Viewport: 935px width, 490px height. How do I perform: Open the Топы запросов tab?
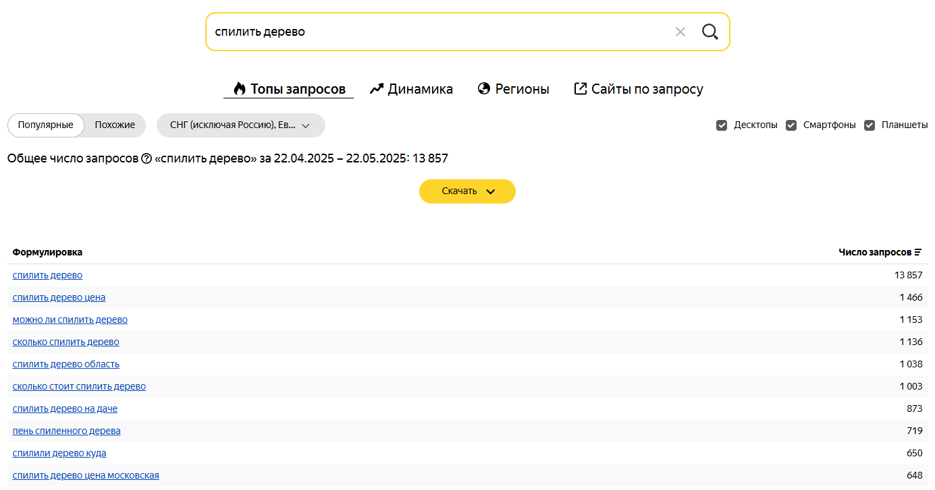click(289, 89)
